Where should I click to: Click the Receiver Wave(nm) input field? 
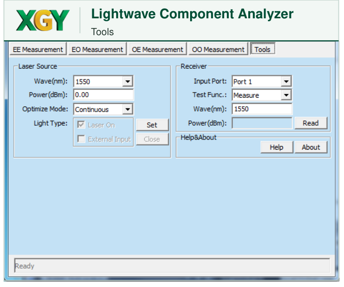(262, 109)
